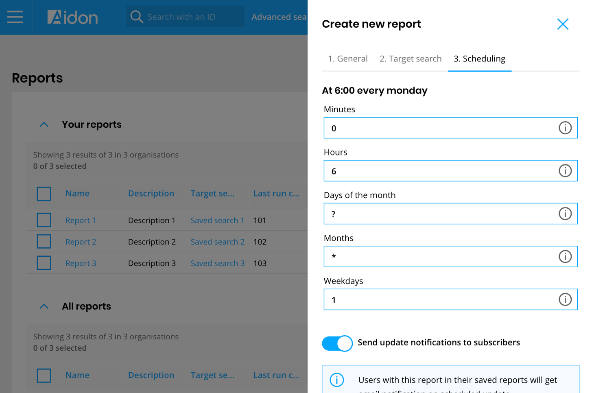Collapse the Your reports section

(44, 125)
